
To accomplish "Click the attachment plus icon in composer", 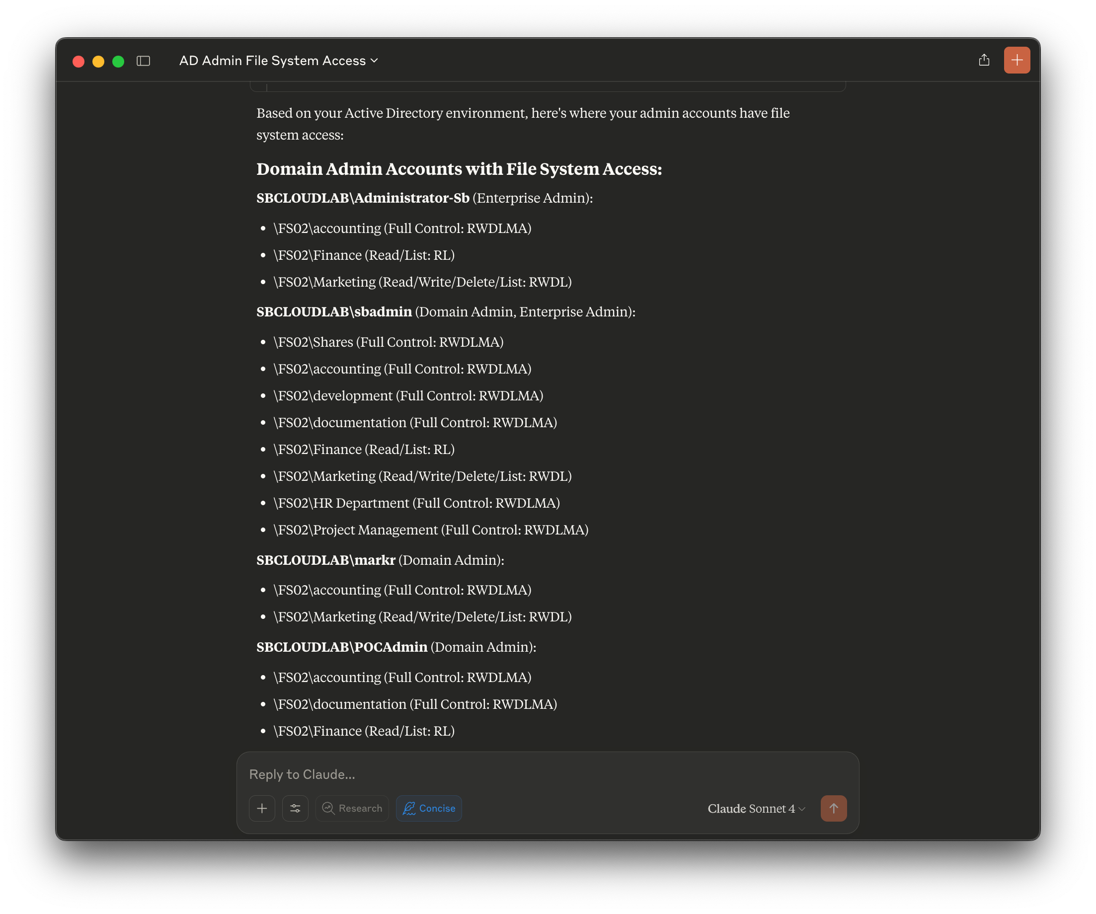I will coord(262,808).
